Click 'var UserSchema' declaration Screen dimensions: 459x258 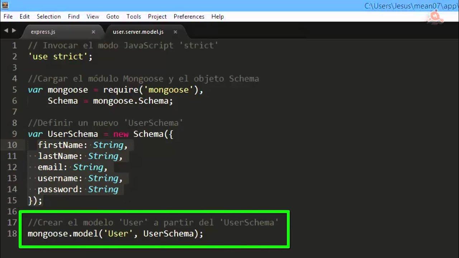tap(63, 134)
